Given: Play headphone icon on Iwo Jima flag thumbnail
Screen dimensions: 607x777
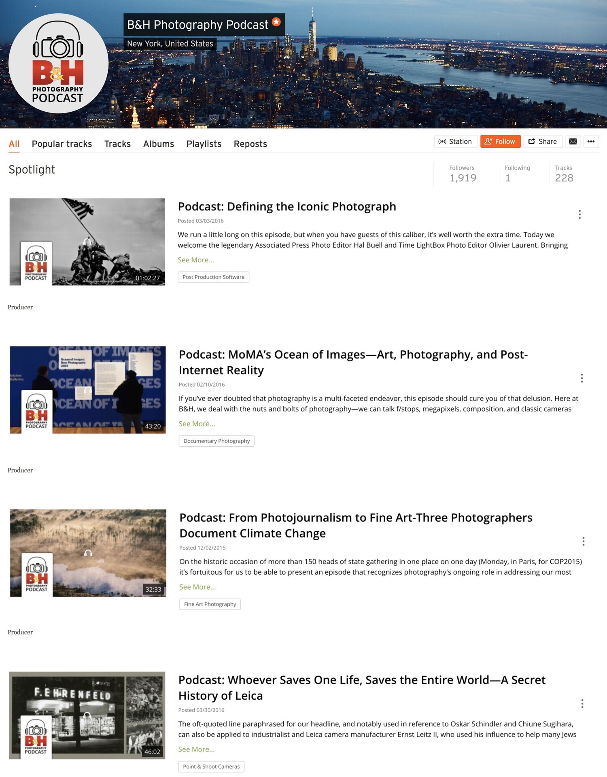Looking at the screenshot, I should coord(87,242).
